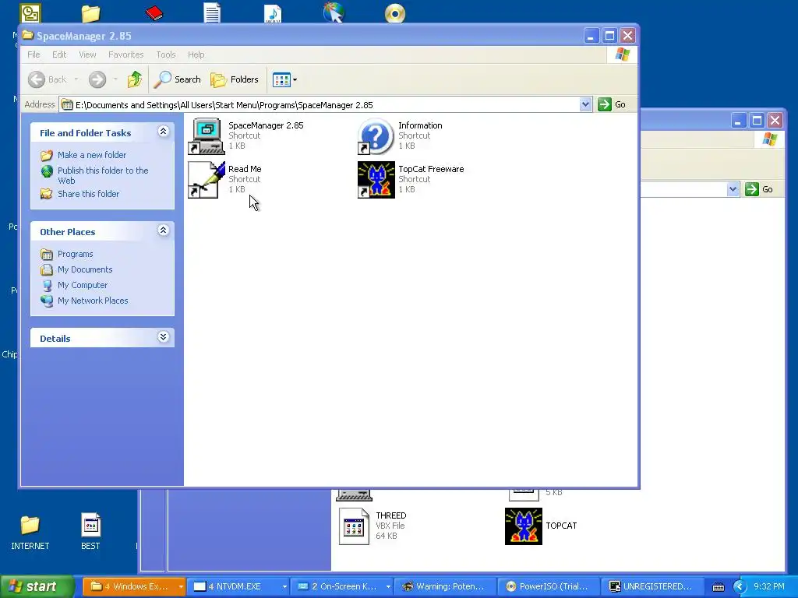
Task: Click Share this folder link
Action: [88, 194]
